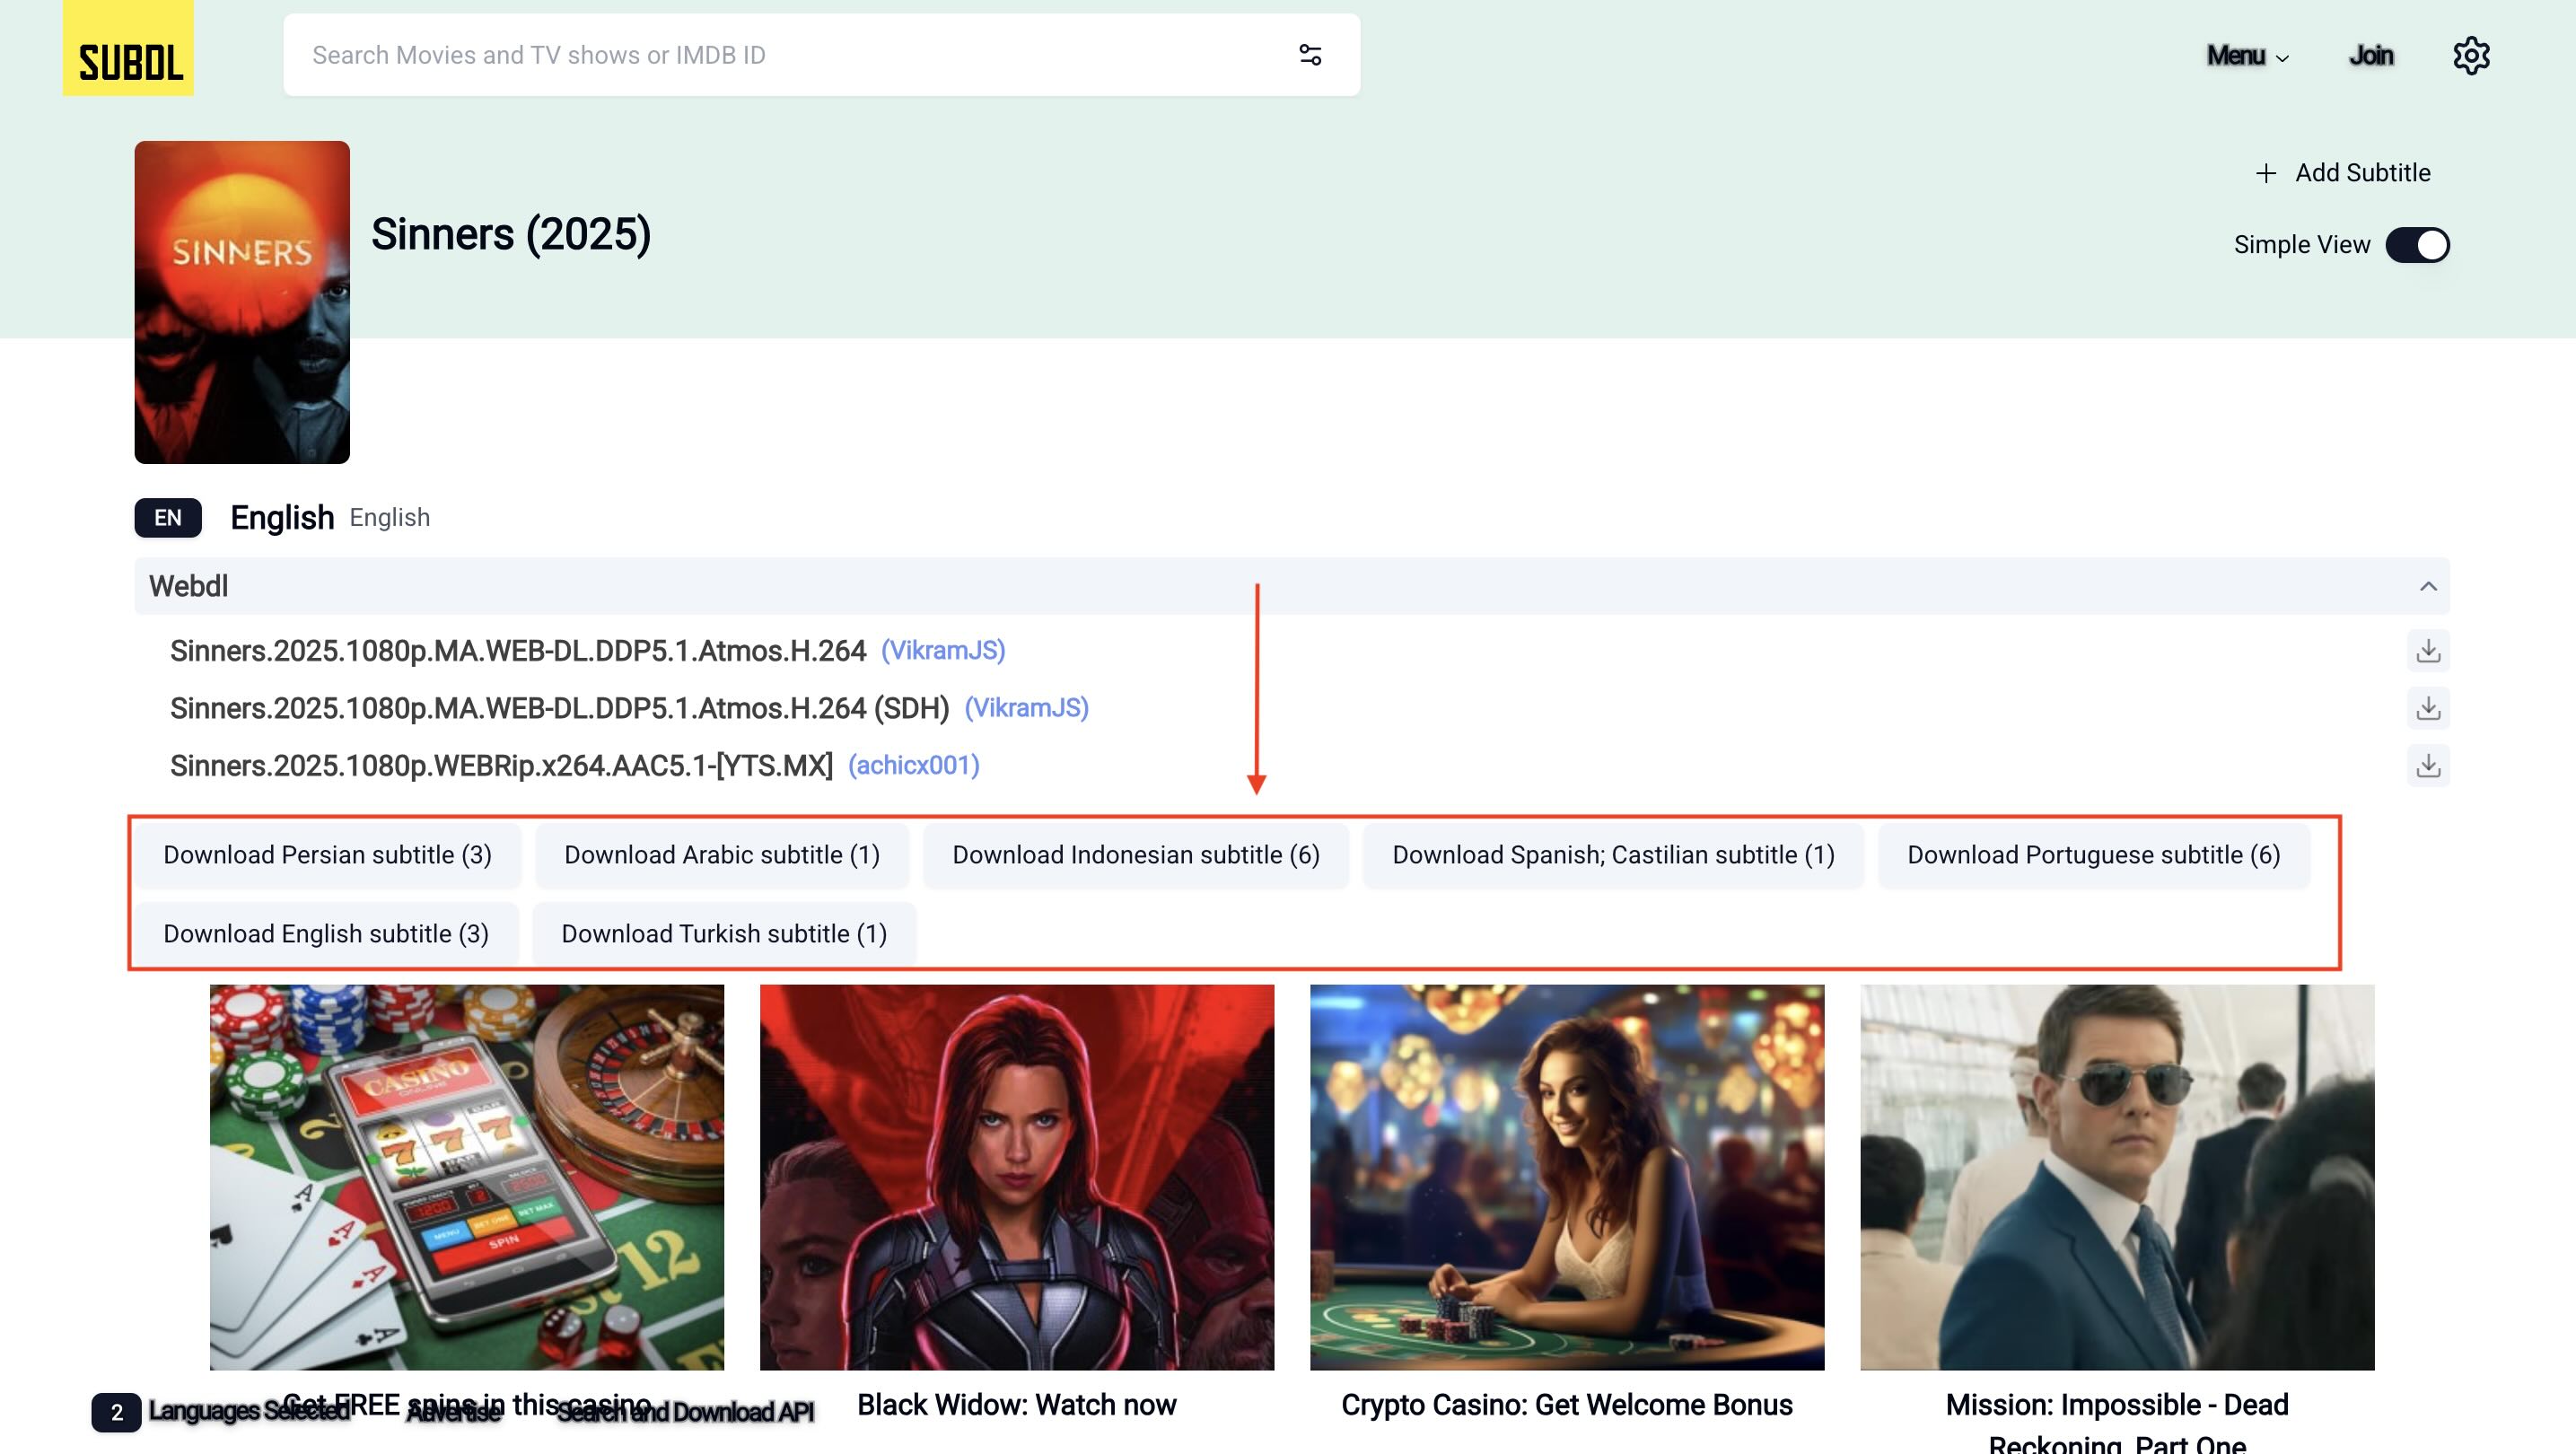Click the Search and Download API link
2576x1454 pixels.
pos(685,1412)
